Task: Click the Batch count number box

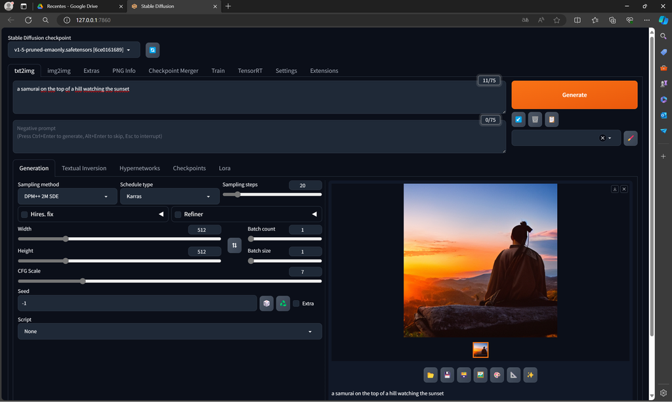Action: [x=305, y=229]
